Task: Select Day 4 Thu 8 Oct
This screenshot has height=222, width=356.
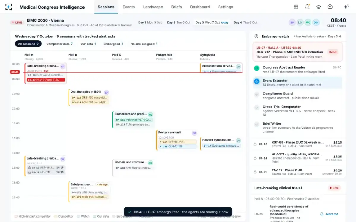Action: pos(245,22)
